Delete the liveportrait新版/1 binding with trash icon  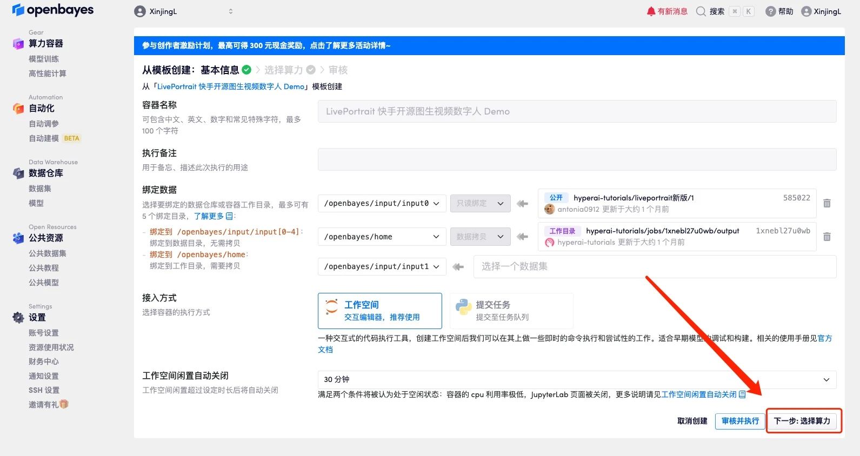tap(826, 203)
